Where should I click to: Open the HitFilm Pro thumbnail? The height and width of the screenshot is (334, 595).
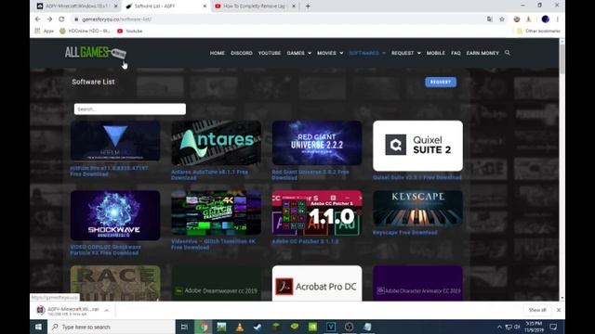[x=115, y=141]
